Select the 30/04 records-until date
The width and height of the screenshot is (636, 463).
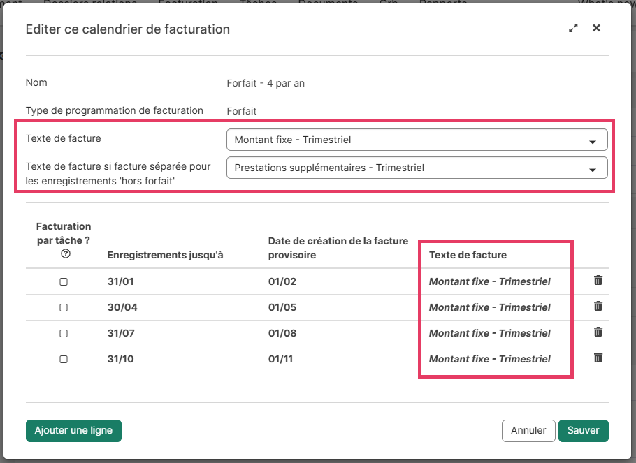tap(121, 308)
